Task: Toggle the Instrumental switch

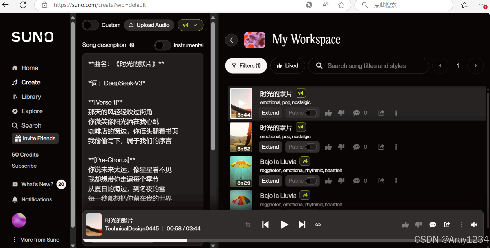Action: tap(162, 45)
